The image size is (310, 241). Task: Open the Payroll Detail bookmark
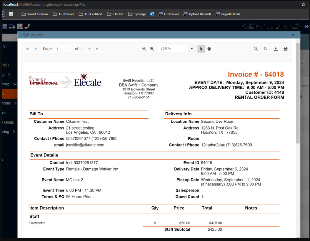coord(227,14)
